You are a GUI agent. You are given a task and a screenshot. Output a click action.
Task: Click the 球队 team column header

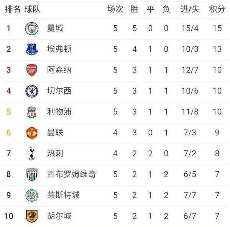(32, 9)
